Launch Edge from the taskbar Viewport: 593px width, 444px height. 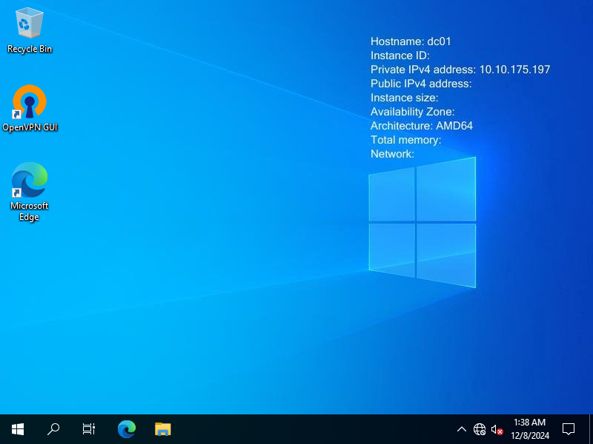click(x=127, y=429)
